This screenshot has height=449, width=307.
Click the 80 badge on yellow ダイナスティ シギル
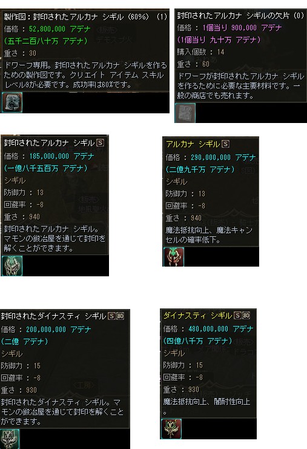pos(246,315)
